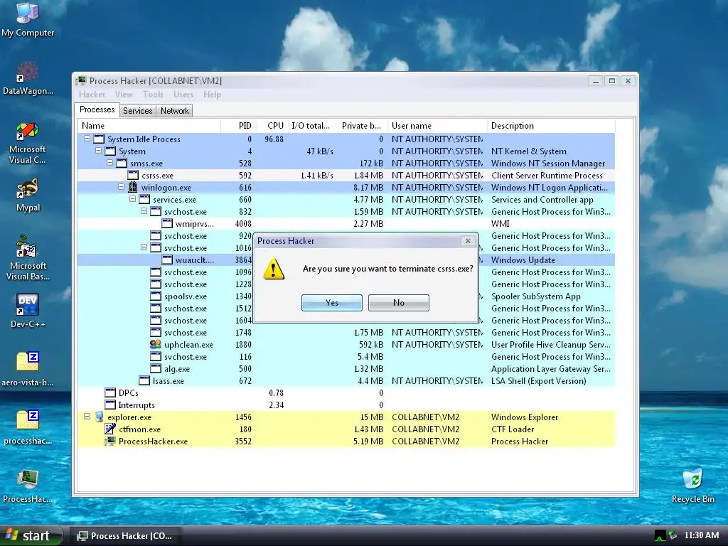
Task: Click the ctfmon.exe pen icon
Action: (110, 429)
